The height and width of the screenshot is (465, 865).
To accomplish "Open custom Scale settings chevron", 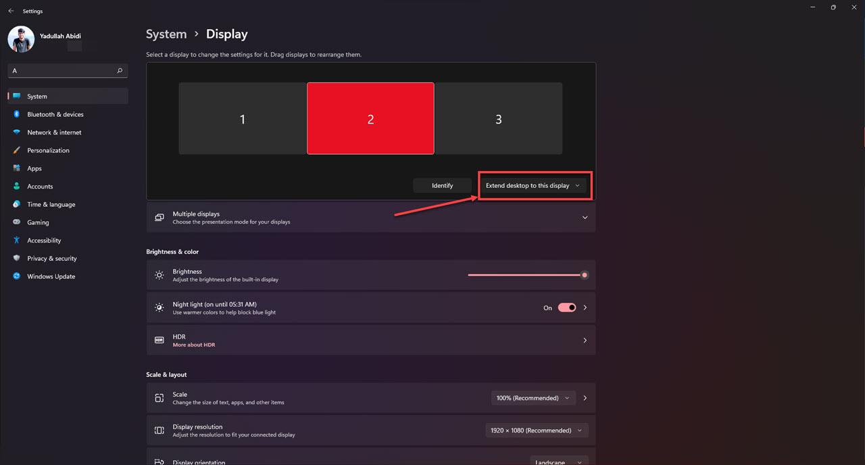I will pyautogui.click(x=585, y=398).
